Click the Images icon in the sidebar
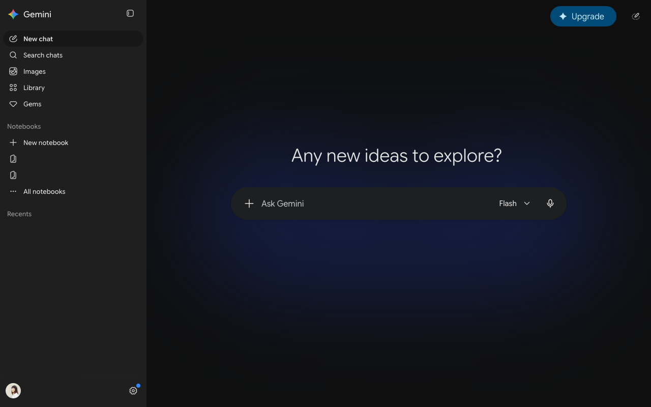This screenshot has height=407, width=651. pos(13,71)
